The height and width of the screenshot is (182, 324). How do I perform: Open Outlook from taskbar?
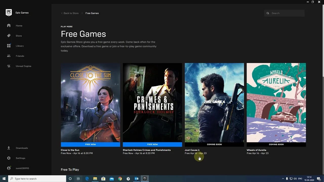(x=136, y=179)
